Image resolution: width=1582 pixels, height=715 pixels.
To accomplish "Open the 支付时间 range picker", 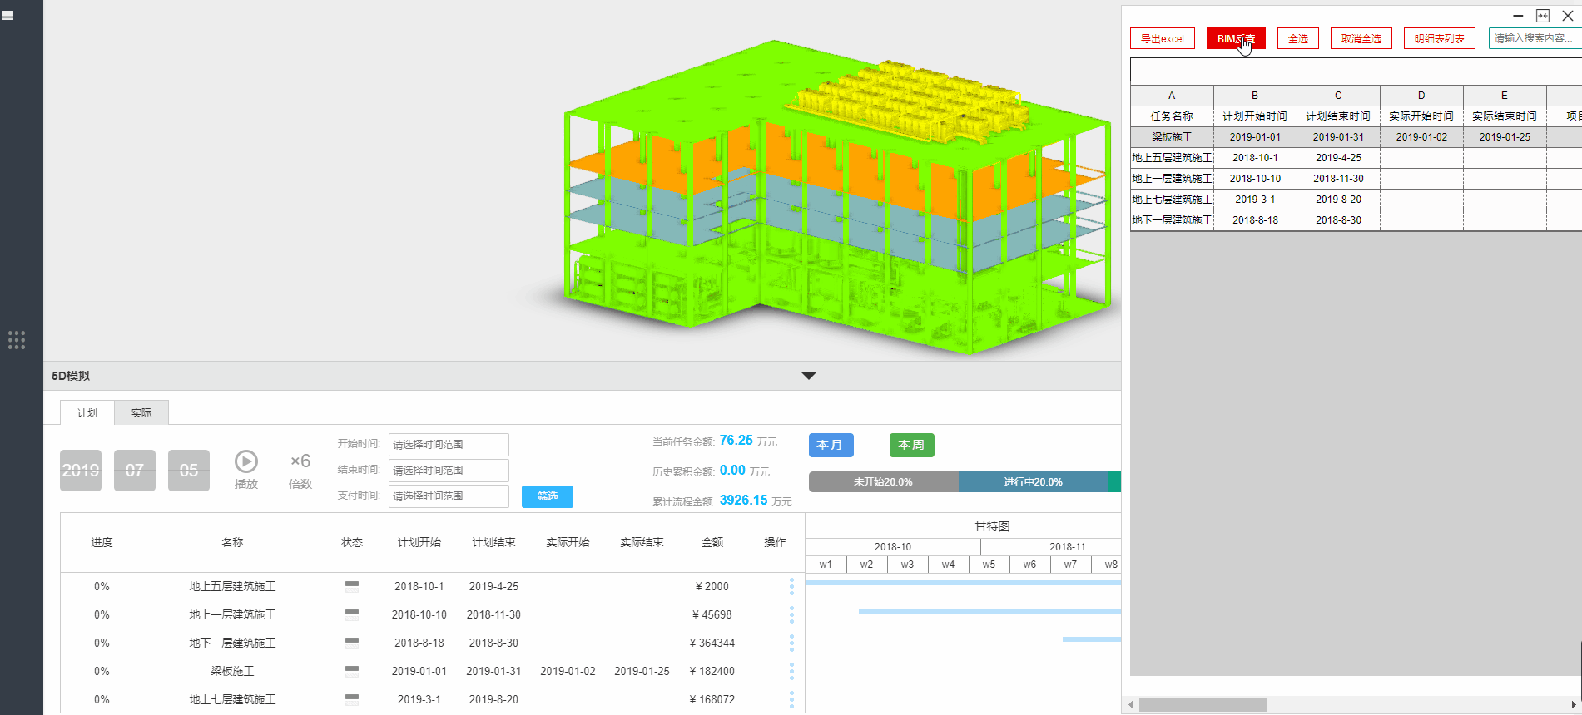I will (x=449, y=496).
